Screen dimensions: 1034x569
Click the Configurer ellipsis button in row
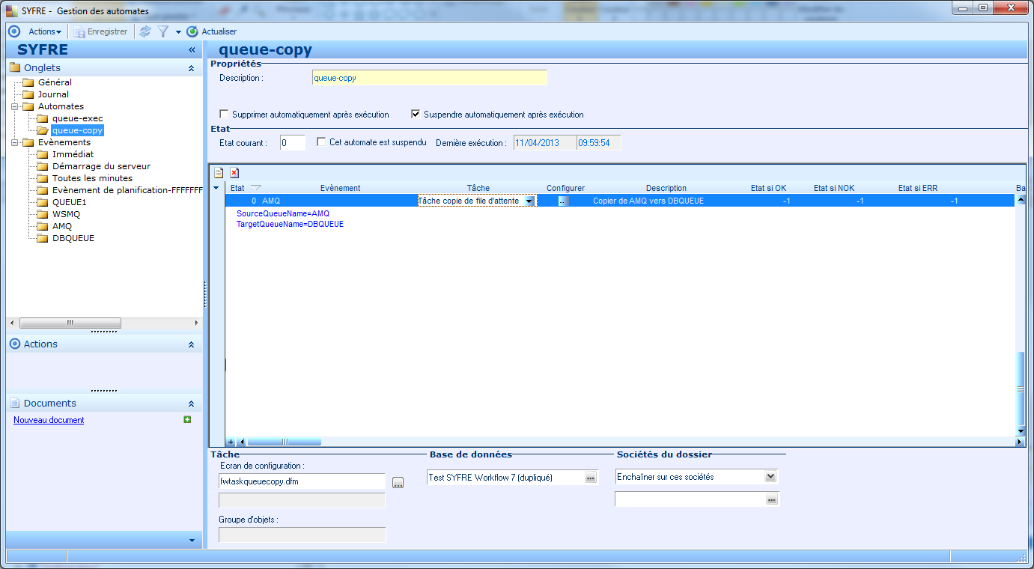tap(563, 201)
